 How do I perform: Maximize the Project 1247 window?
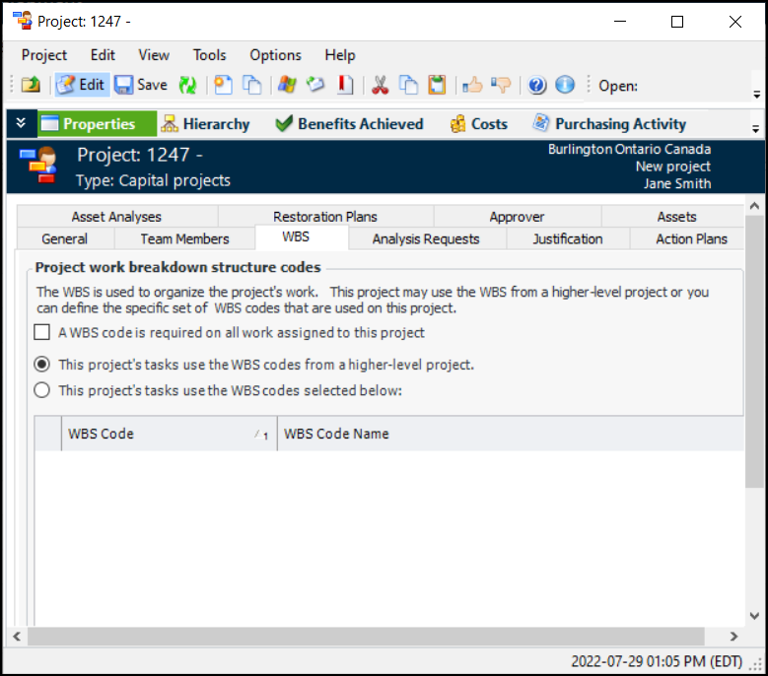point(677,22)
